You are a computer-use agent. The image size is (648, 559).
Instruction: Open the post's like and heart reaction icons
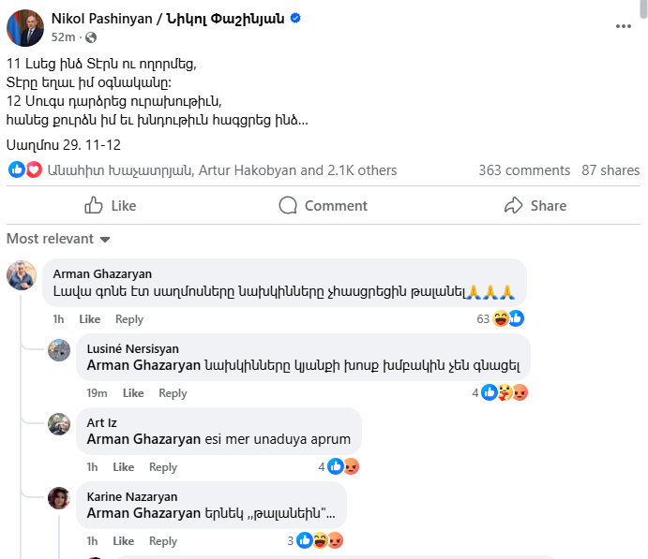tap(25, 170)
